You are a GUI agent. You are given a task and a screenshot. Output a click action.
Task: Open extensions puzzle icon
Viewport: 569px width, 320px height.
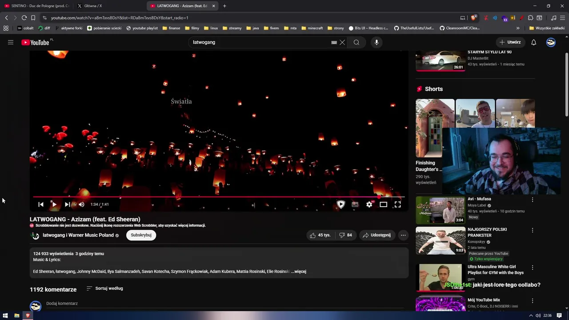530,18
